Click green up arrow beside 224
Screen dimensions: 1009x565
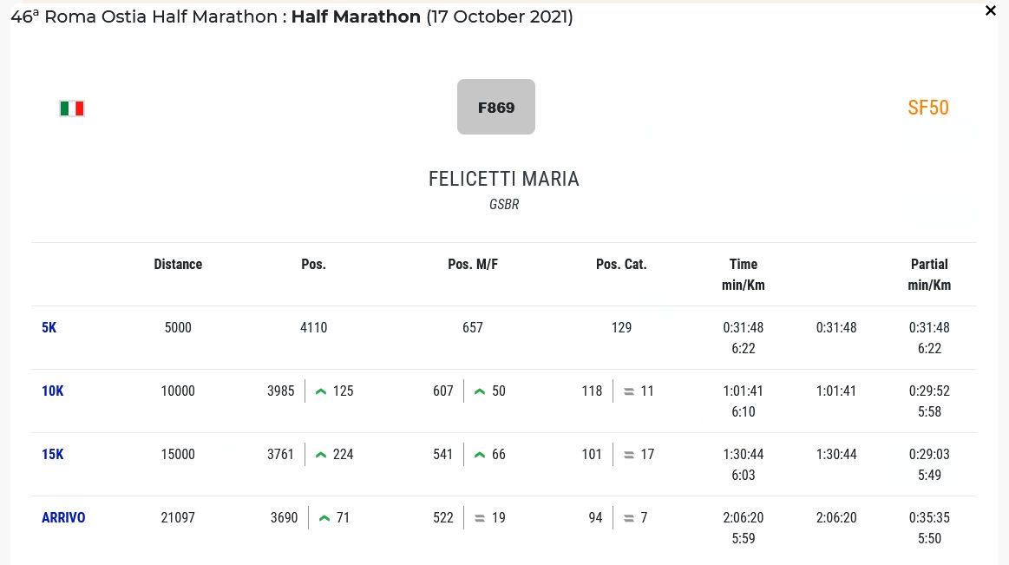(x=321, y=455)
